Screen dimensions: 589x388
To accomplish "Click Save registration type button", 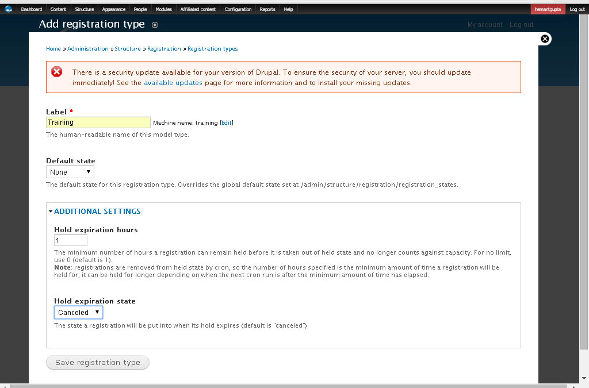I will (98, 363).
